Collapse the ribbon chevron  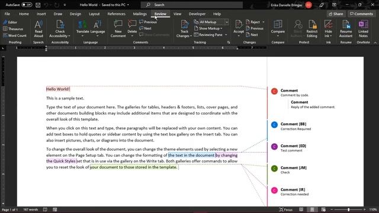pyautogui.click(x=375, y=43)
